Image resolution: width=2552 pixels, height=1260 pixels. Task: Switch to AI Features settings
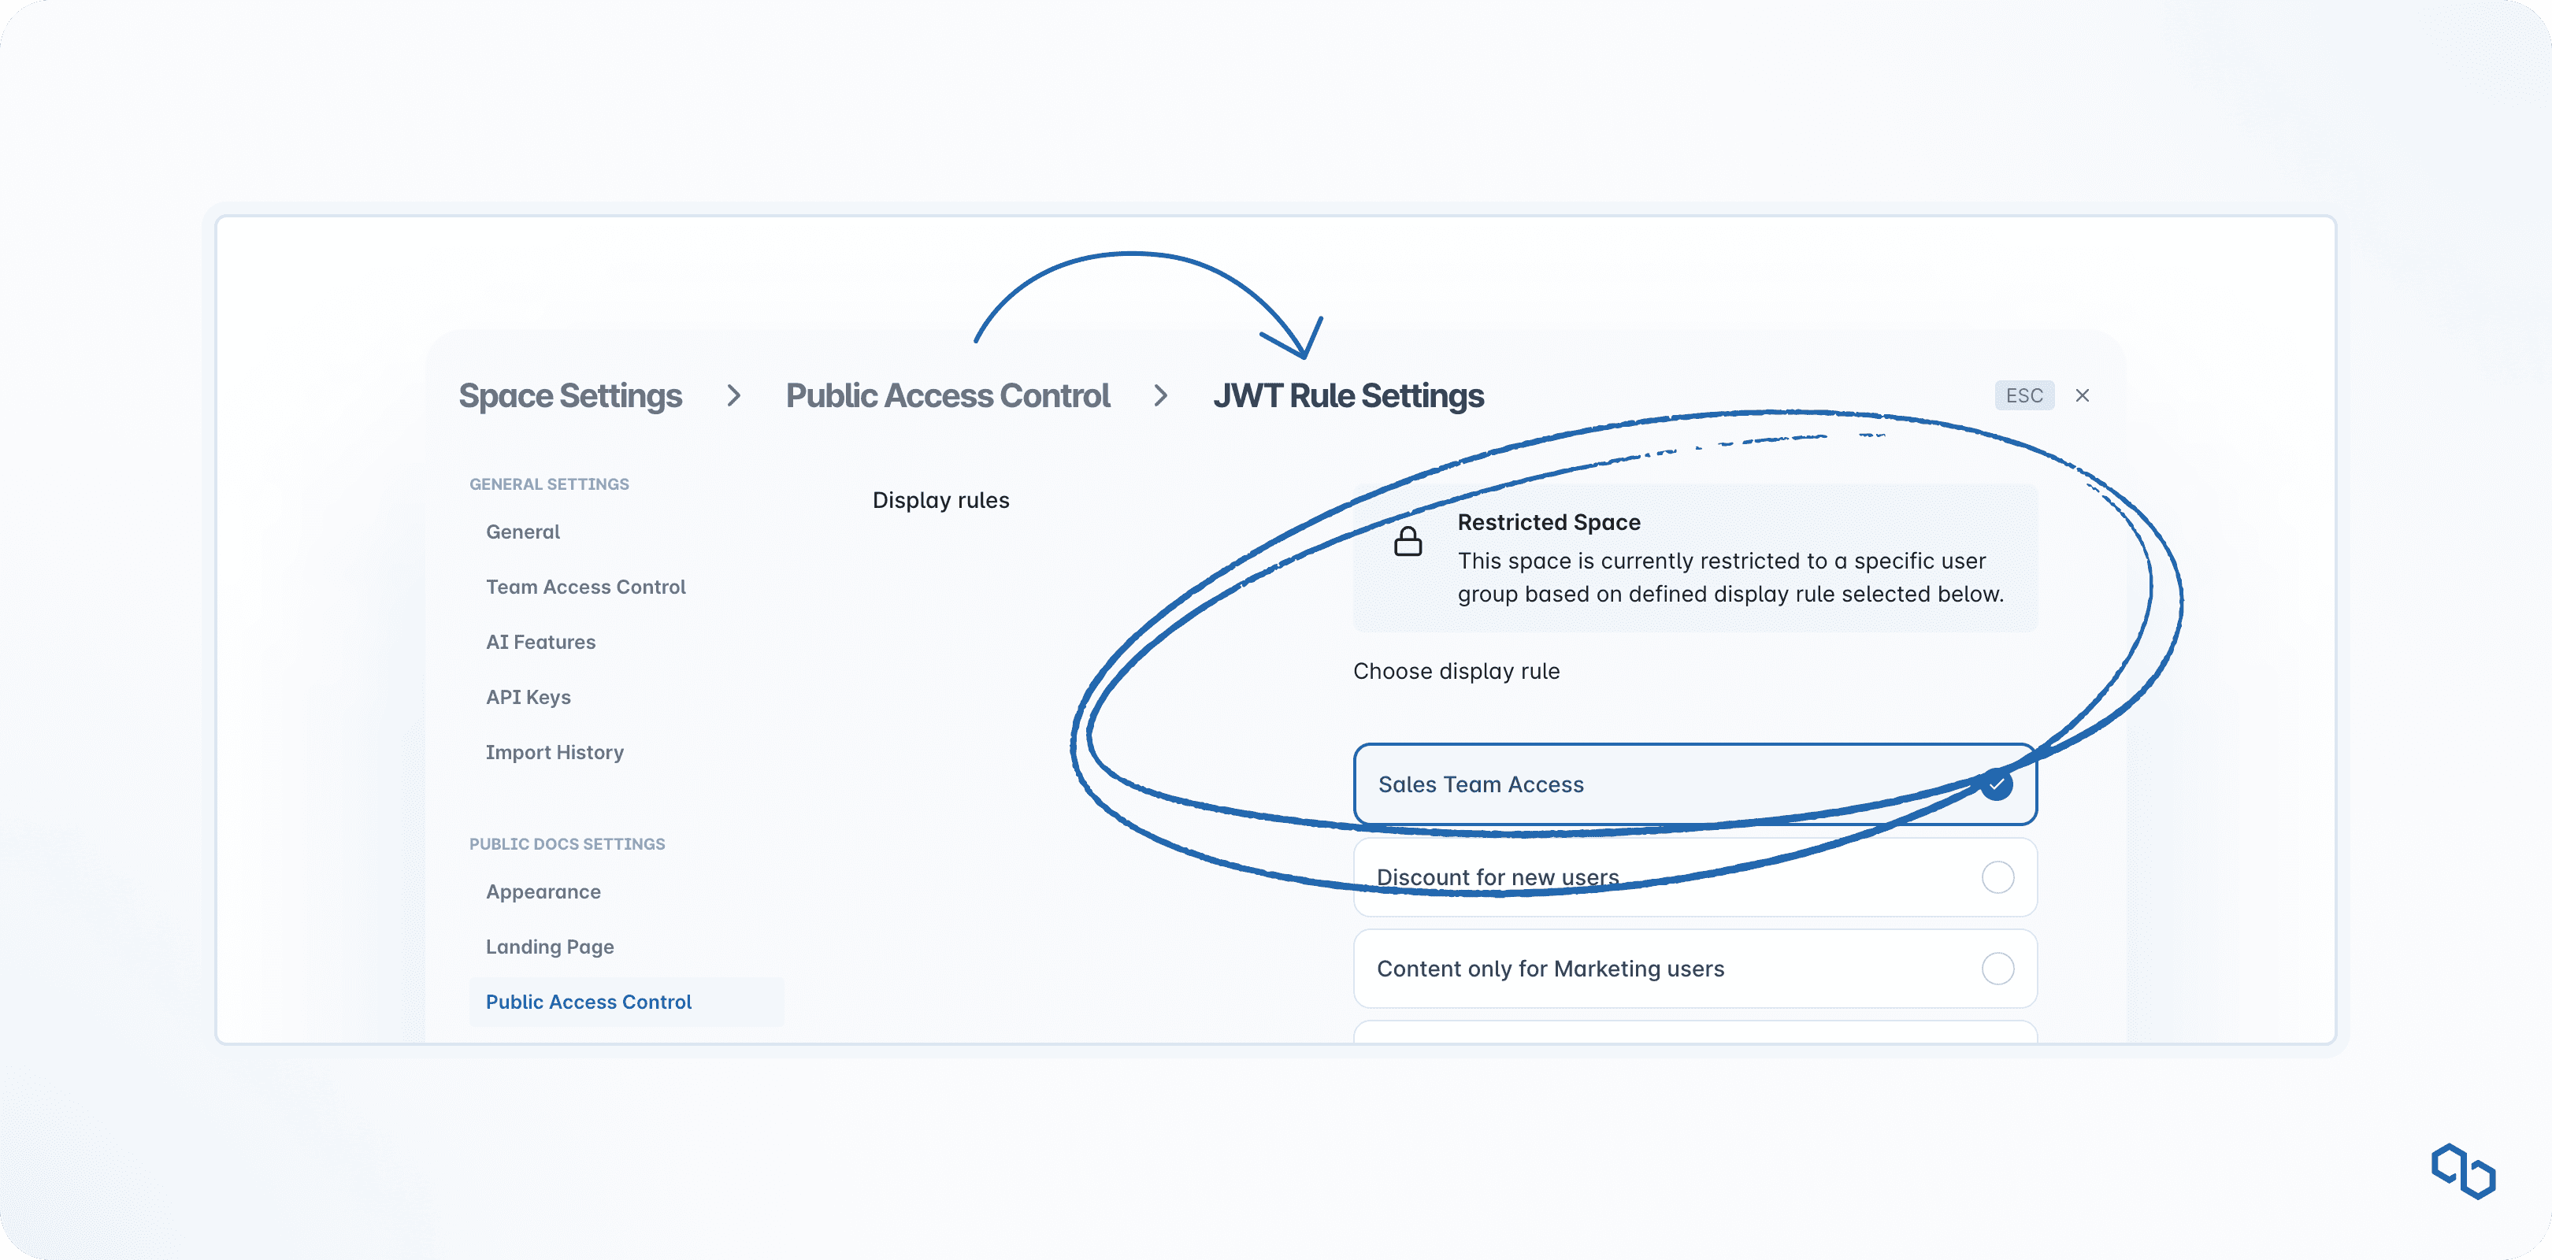540,642
